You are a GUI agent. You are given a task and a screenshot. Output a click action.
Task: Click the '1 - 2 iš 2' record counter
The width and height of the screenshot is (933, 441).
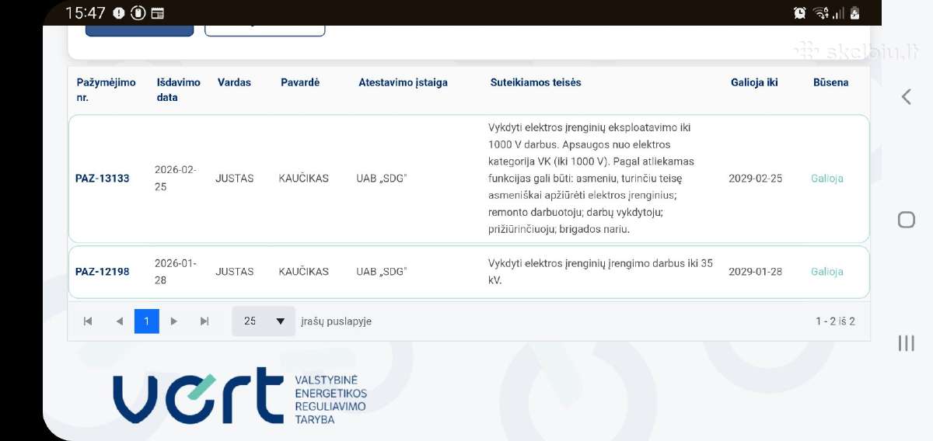[x=835, y=321]
